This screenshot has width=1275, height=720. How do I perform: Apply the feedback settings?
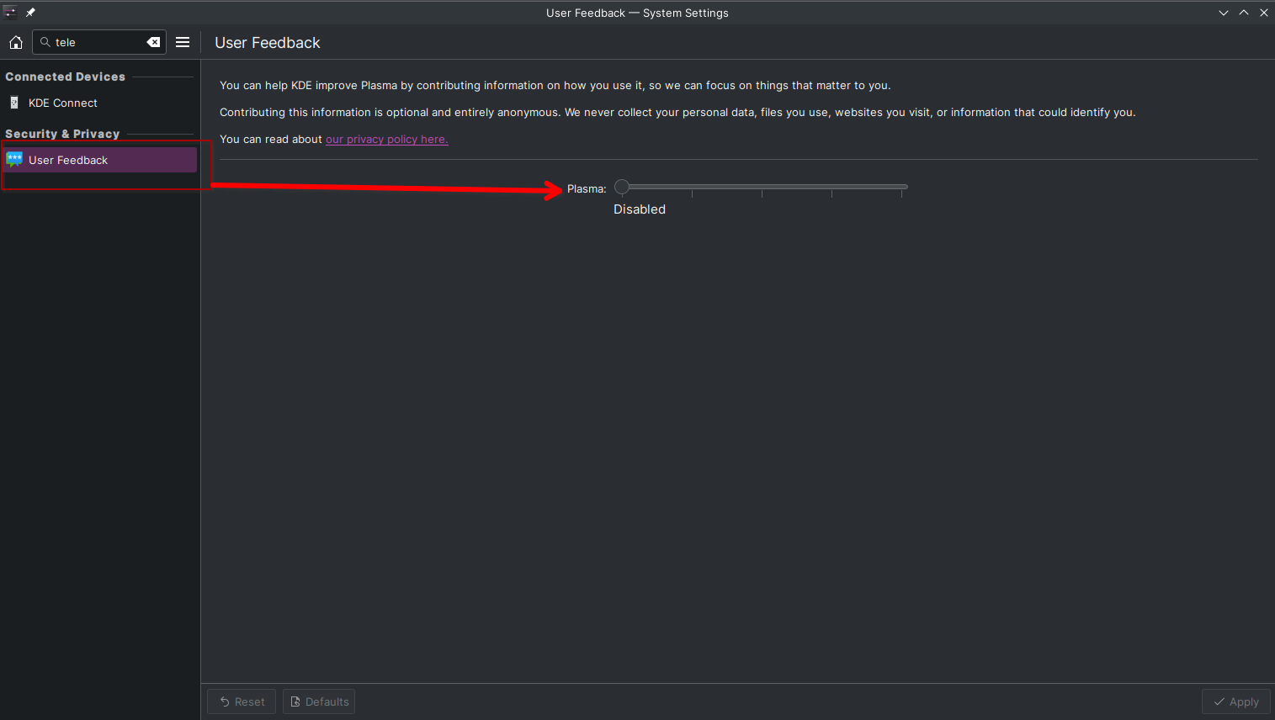pyautogui.click(x=1236, y=701)
